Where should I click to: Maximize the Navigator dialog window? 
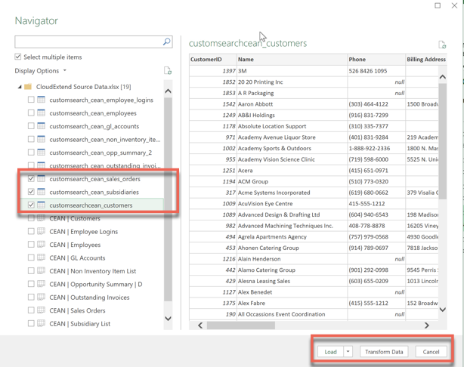pos(438,5)
